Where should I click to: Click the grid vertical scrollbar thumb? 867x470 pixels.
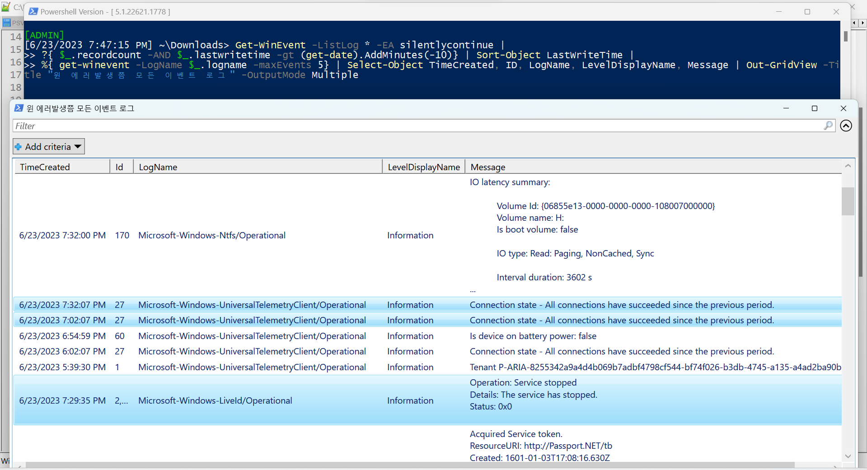point(848,201)
